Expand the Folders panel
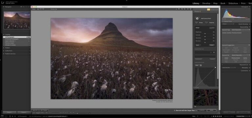The width and height of the screenshot is (252, 118). 4,48
